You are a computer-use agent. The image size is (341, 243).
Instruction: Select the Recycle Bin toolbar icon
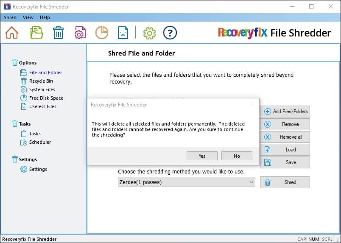58,33
